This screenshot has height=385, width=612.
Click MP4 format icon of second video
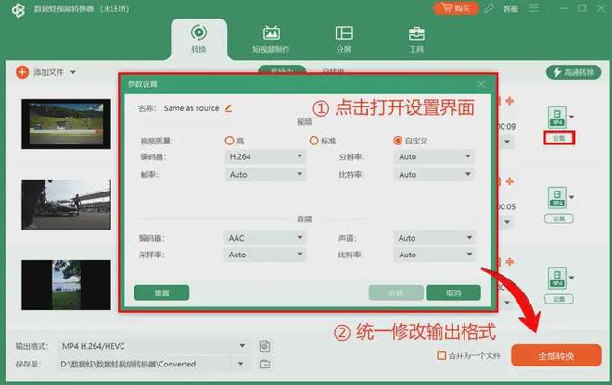click(x=557, y=197)
